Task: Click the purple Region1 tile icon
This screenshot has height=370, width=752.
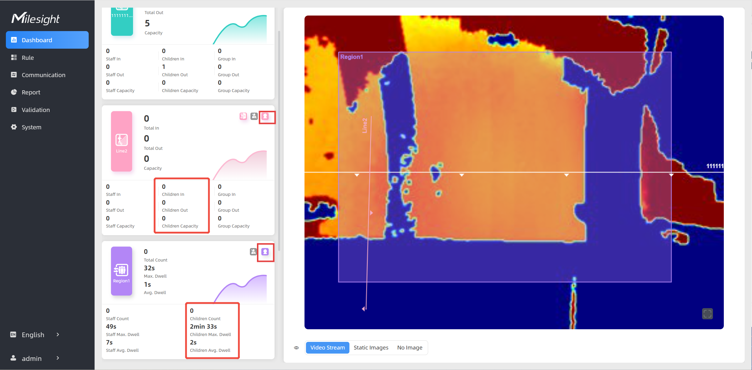Action: (x=122, y=270)
